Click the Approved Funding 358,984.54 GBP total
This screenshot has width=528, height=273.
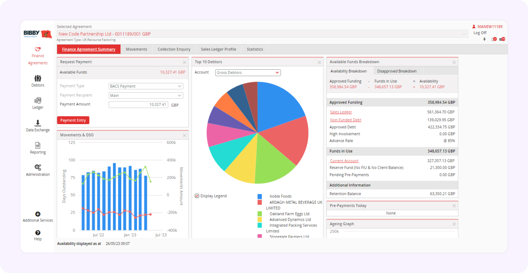point(441,102)
